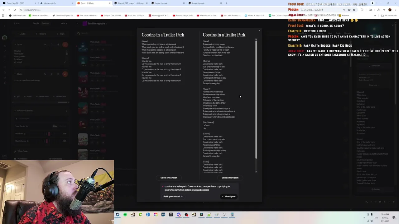Screen dimensions: 399x224
Task: Click the lyrics panel vertical scrollbar
Action: (256, 100)
